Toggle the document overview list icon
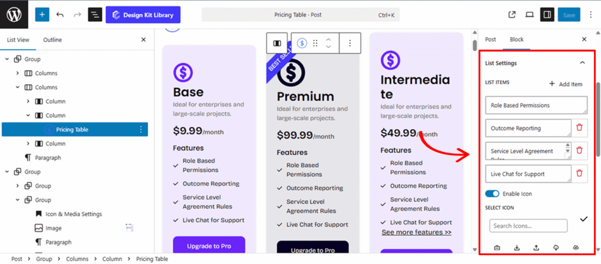Viewport: 601px width, 264px height. (x=94, y=15)
